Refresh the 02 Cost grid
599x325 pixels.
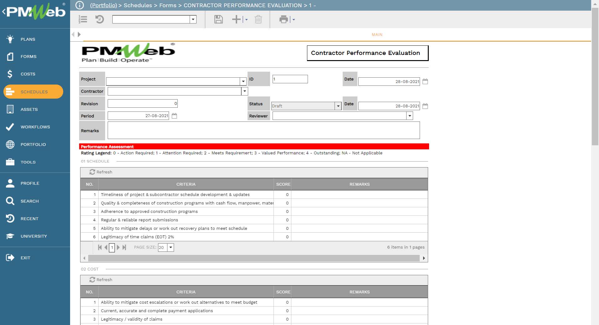pos(101,280)
